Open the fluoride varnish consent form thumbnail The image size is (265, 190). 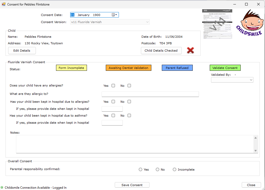point(217,24)
